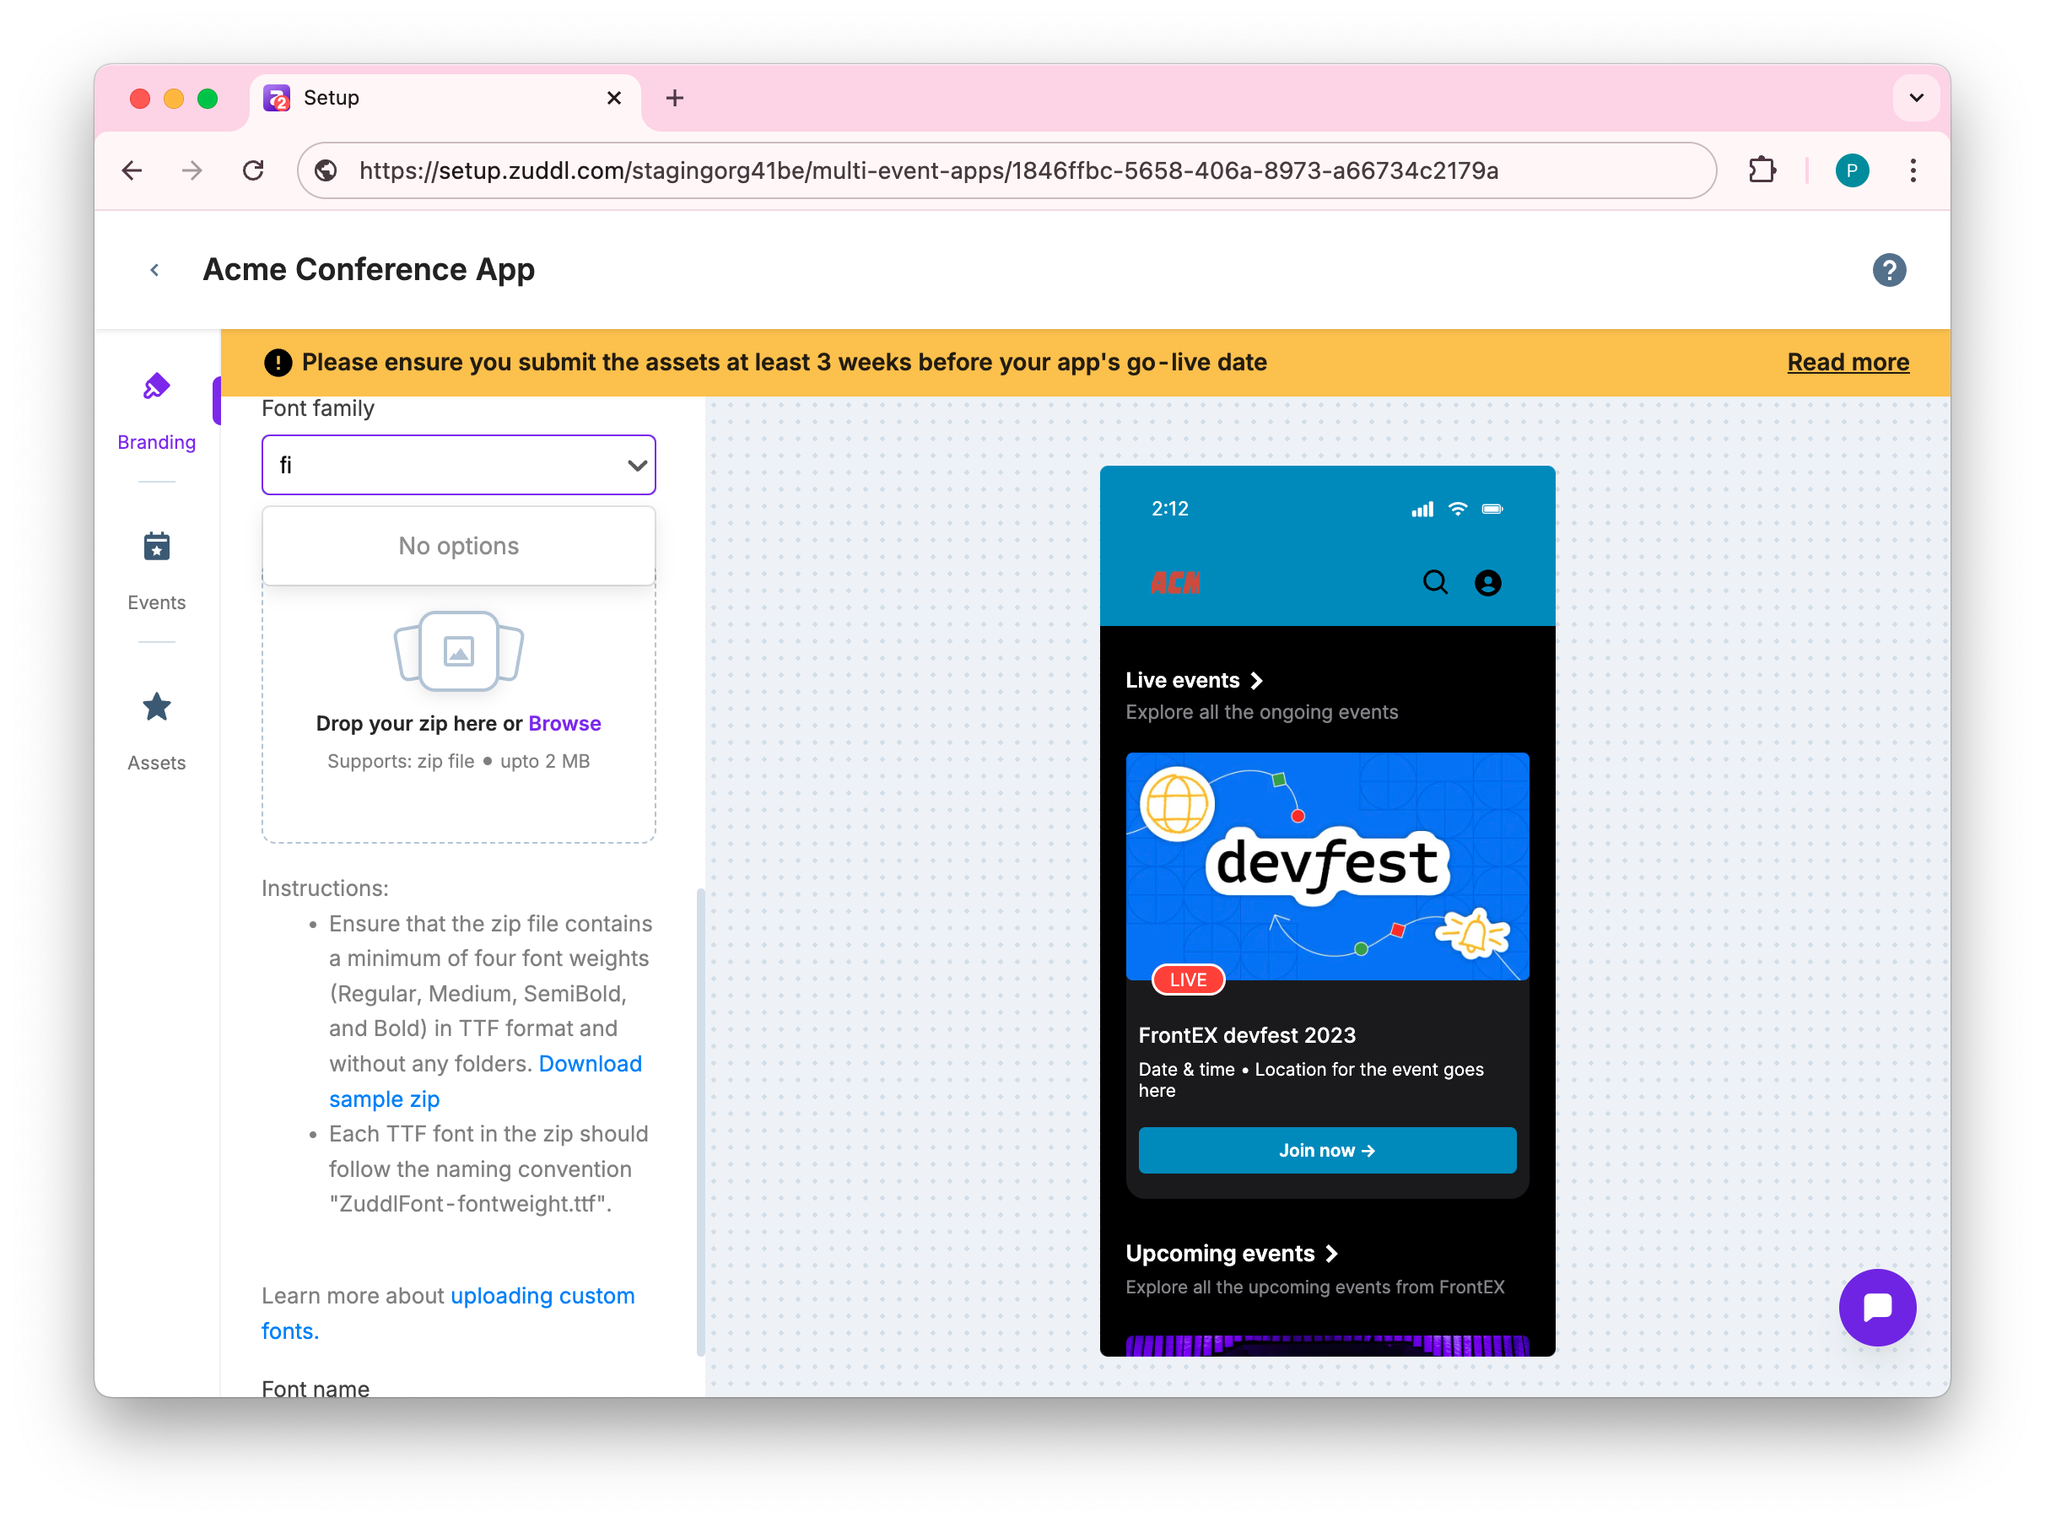Open the browser extensions puzzle icon
Viewport: 2045px width, 1522px height.
(1762, 170)
